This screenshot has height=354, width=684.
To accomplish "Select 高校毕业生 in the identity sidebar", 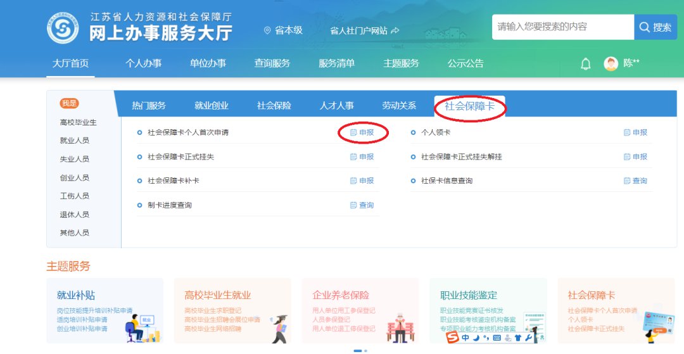I will tap(79, 122).
